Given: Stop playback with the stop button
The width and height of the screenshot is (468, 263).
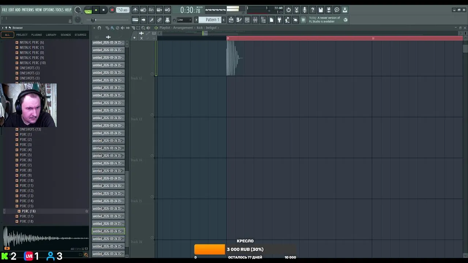Looking at the screenshot, I should [103, 10].
